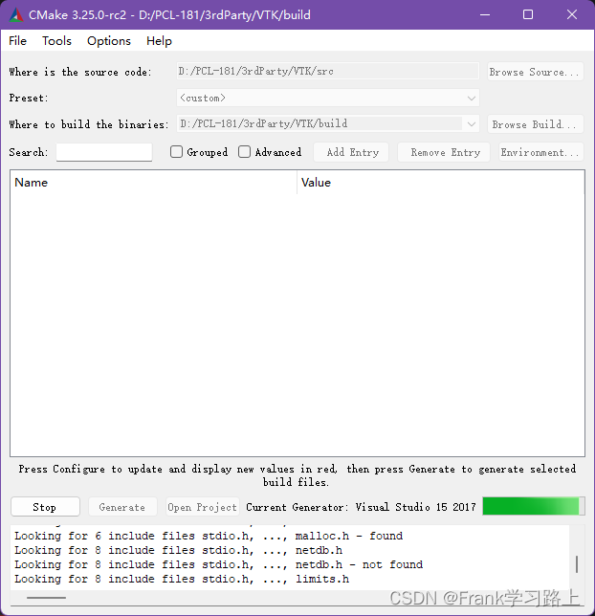The image size is (595, 616).
Task: Open the Help menu
Action: 159,41
